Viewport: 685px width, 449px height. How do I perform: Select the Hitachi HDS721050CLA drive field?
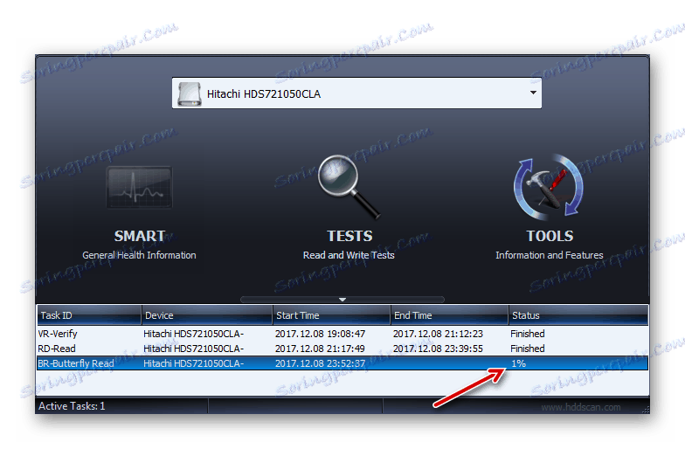pos(356,93)
